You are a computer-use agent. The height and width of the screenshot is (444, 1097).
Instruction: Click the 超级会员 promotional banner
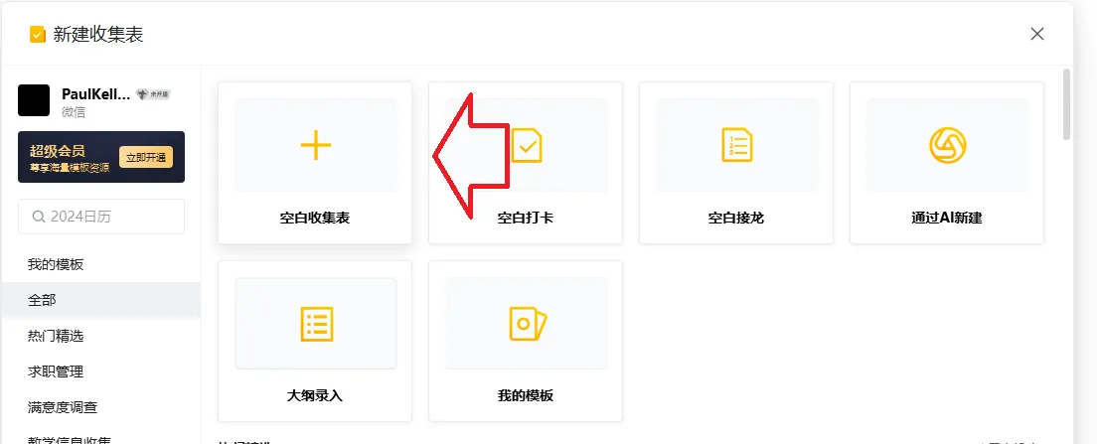coord(101,157)
